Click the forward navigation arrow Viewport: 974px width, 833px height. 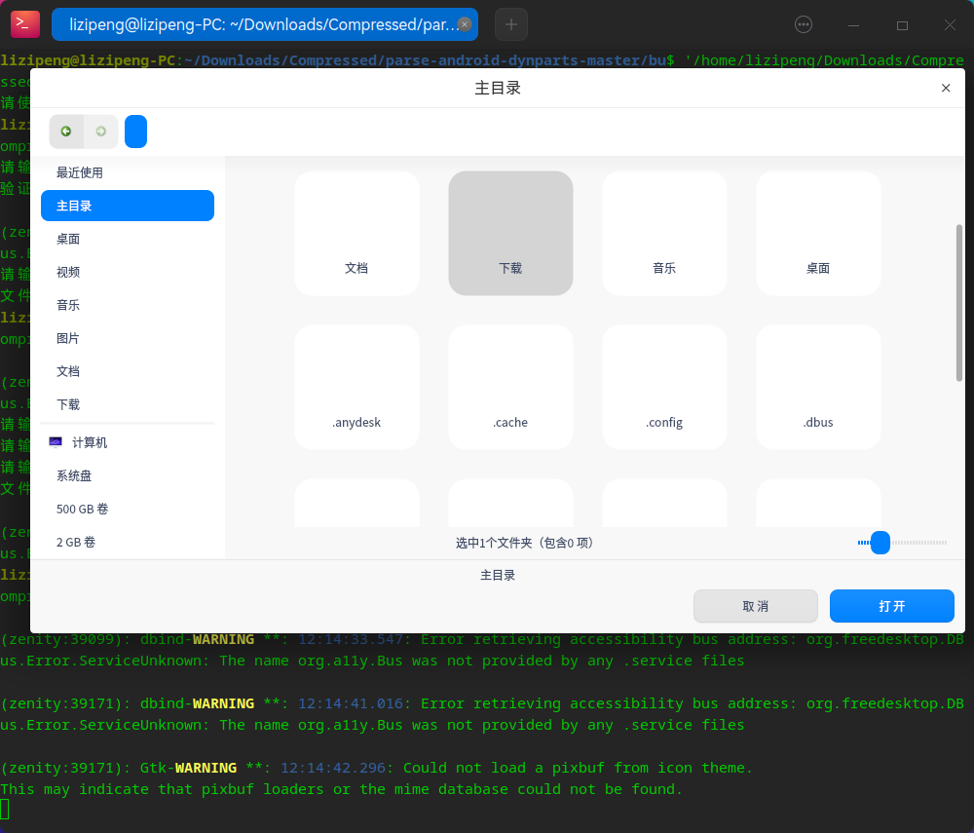click(x=98, y=131)
